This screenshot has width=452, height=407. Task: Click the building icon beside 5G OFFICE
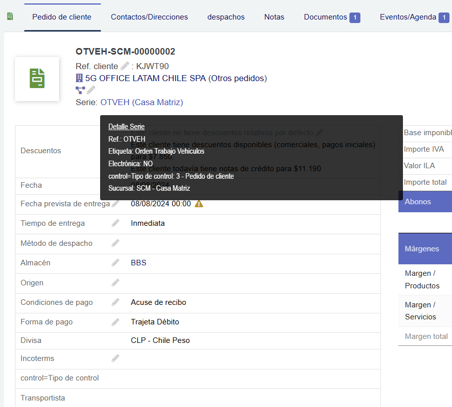[x=79, y=78]
